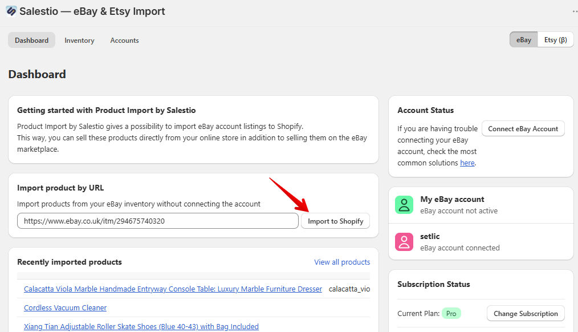Image resolution: width=578 pixels, height=332 pixels.
Task: Click the Recently imported products heading
Action: 70,262
